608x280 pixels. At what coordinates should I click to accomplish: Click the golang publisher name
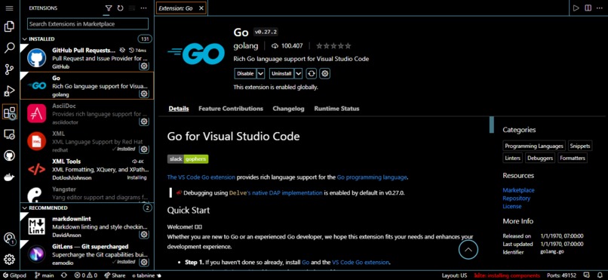pyautogui.click(x=246, y=46)
